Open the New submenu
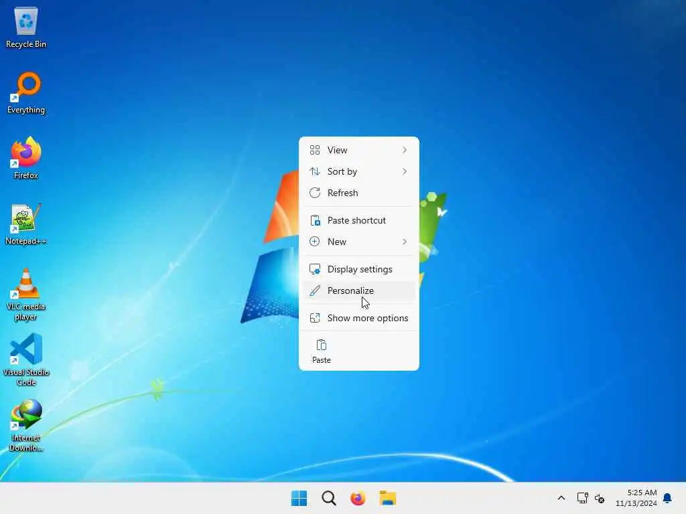The width and height of the screenshot is (686, 514). 359,242
